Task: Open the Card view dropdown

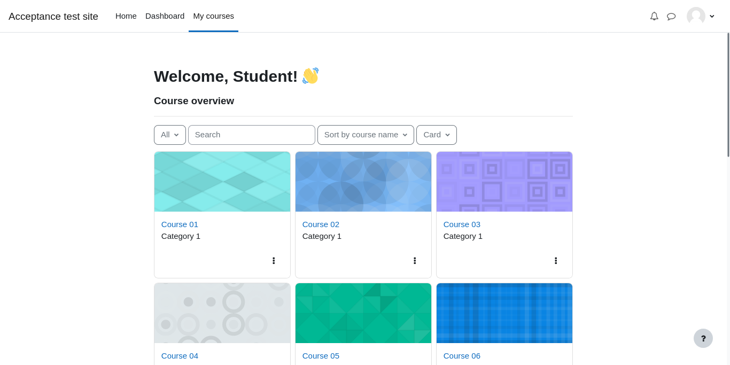Action: click(x=437, y=135)
